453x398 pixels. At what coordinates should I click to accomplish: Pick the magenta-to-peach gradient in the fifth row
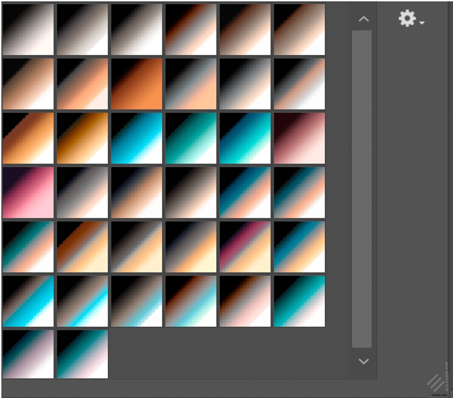point(245,247)
